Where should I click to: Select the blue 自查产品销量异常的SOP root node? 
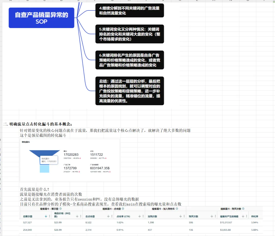[42, 18]
